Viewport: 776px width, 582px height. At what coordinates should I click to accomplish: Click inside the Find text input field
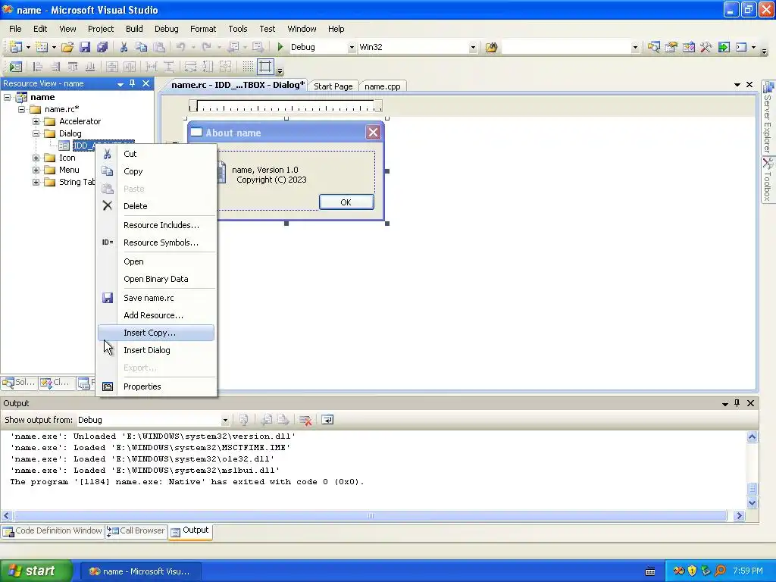[x=566, y=48]
